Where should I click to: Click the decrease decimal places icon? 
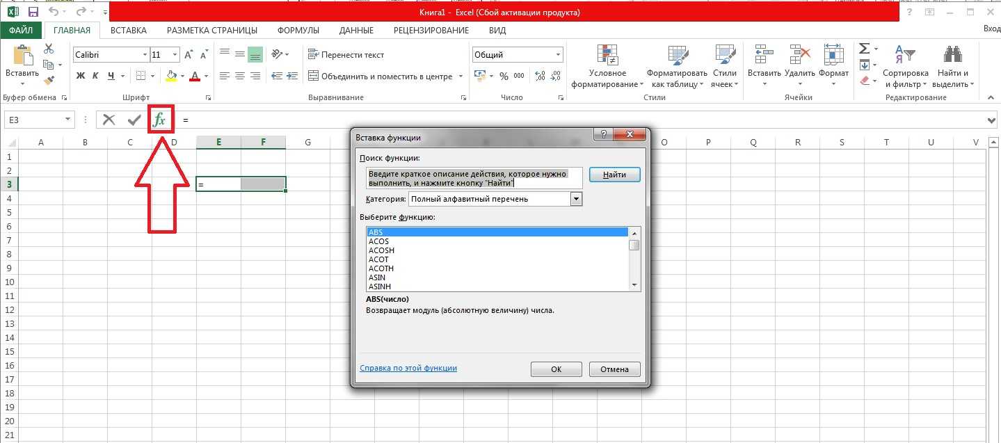point(554,76)
